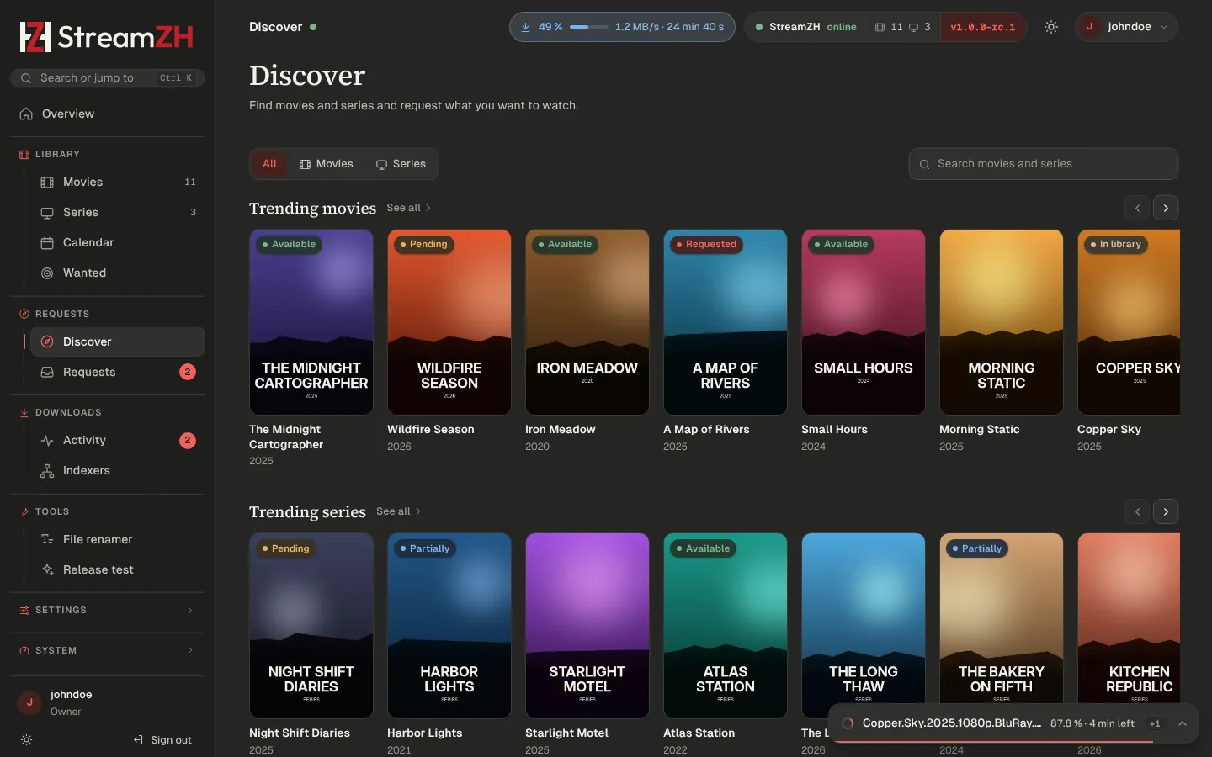Click the movies count 11 indicator
This screenshot has width=1212, height=757.
pyautogui.click(x=889, y=27)
